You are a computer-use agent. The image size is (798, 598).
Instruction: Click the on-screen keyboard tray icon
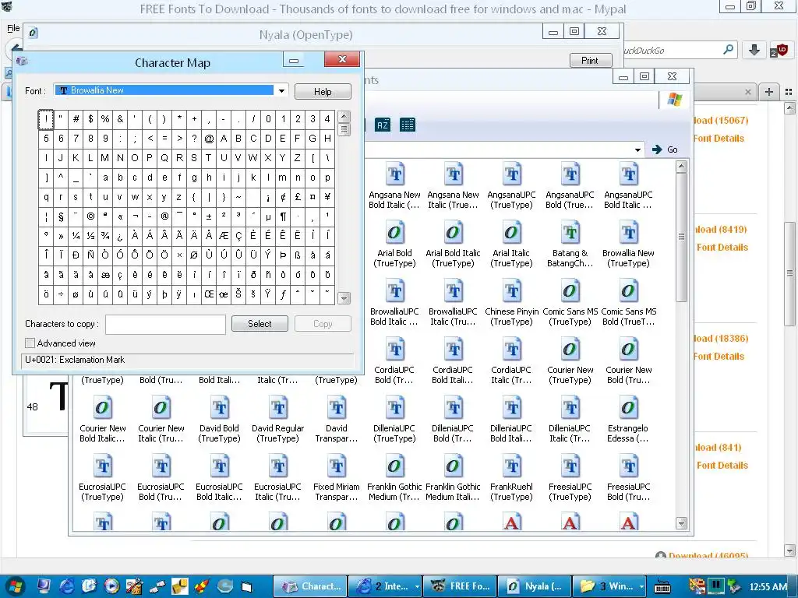coord(662,586)
